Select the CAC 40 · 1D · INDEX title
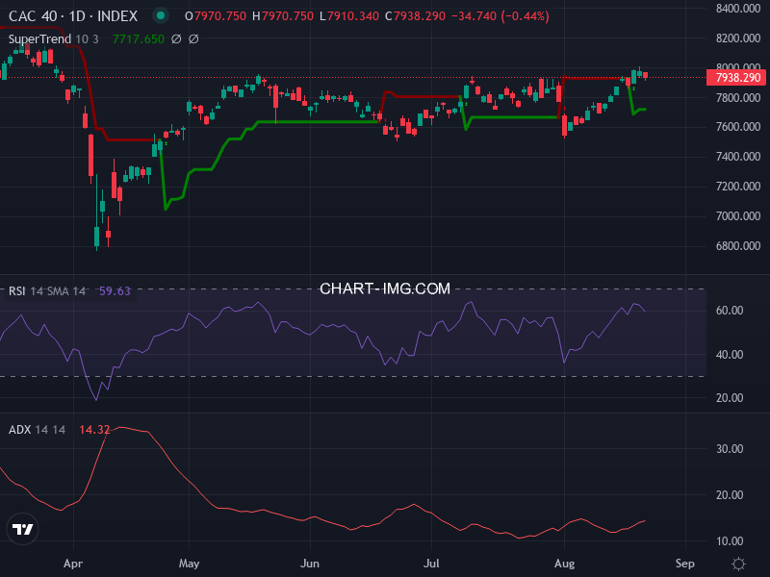This screenshot has height=577, width=770. coord(73,16)
